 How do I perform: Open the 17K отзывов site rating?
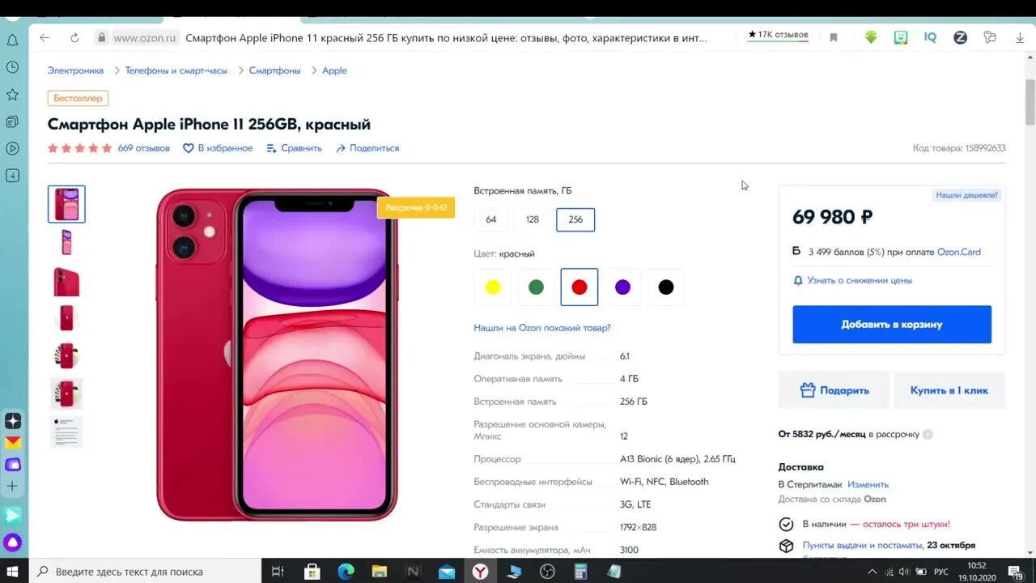(x=778, y=36)
